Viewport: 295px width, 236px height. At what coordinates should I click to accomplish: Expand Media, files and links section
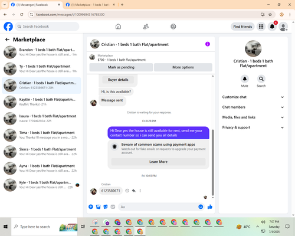[x=253, y=117]
